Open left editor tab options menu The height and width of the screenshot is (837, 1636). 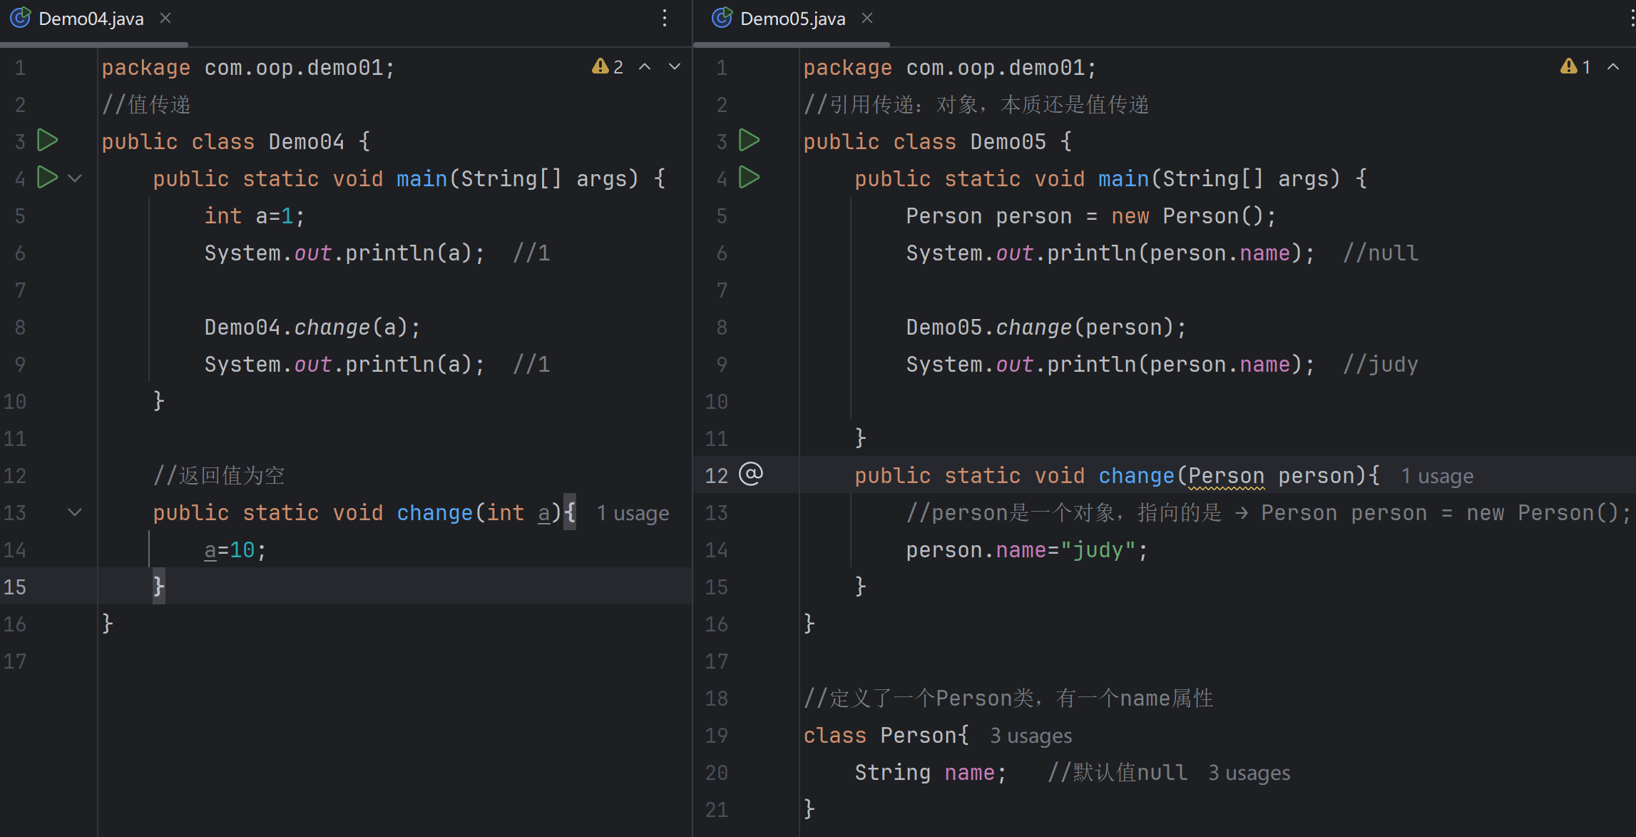(x=665, y=19)
